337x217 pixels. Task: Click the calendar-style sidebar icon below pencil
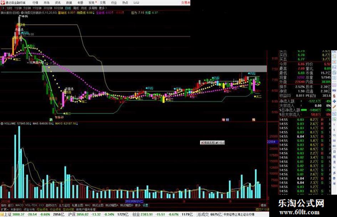click(334, 114)
